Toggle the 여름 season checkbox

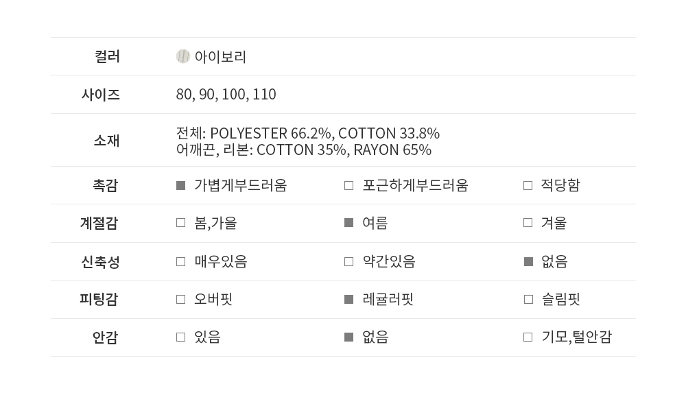[348, 223]
